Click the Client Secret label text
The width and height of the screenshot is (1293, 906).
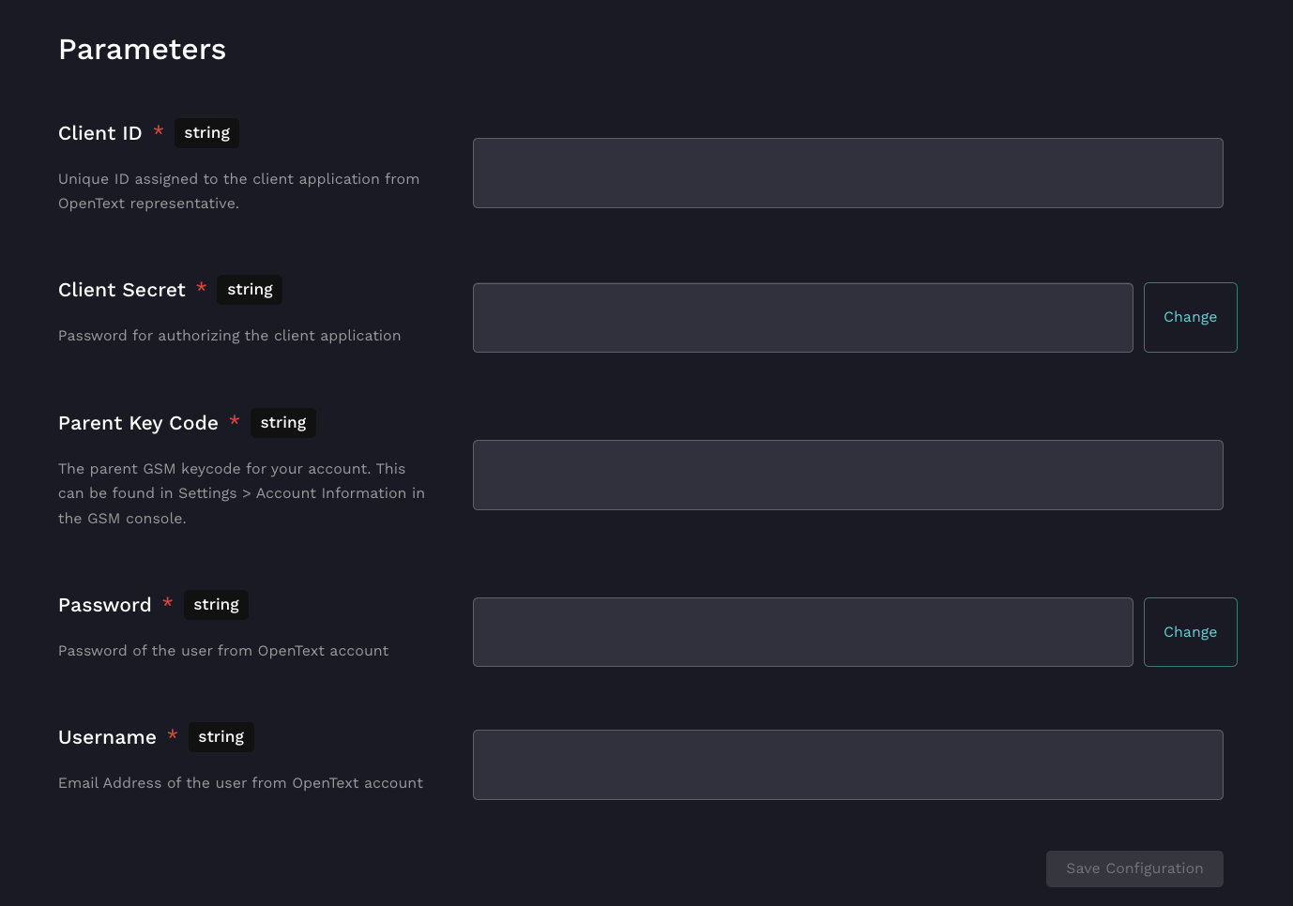coord(122,290)
